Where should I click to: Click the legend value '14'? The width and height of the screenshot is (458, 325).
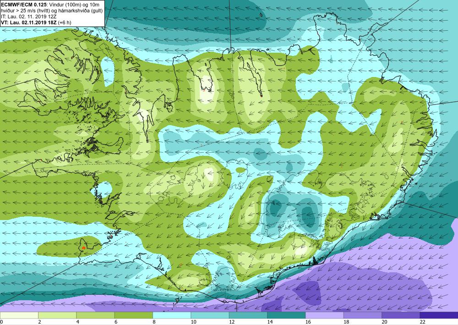270,322
